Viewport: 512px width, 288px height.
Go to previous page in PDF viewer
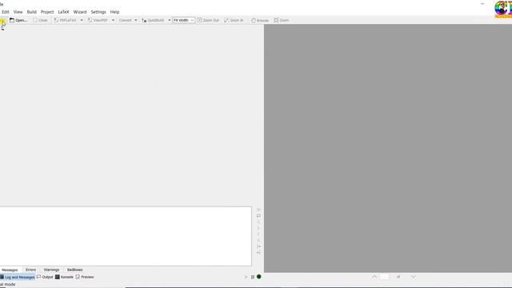click(374, 277)
